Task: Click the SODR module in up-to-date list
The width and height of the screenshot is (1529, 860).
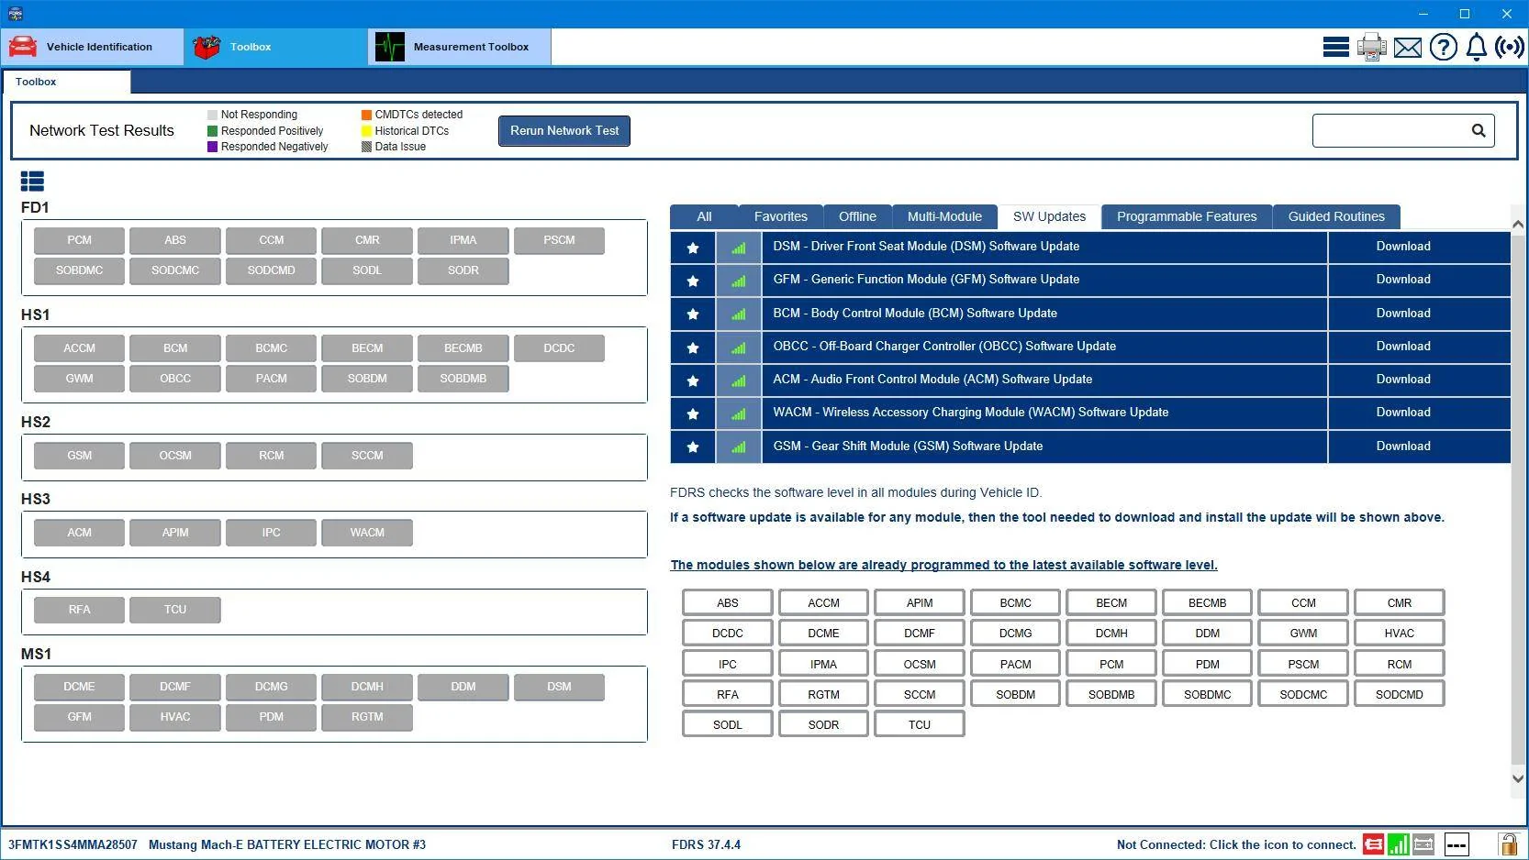Action: [x=823, y=725]
